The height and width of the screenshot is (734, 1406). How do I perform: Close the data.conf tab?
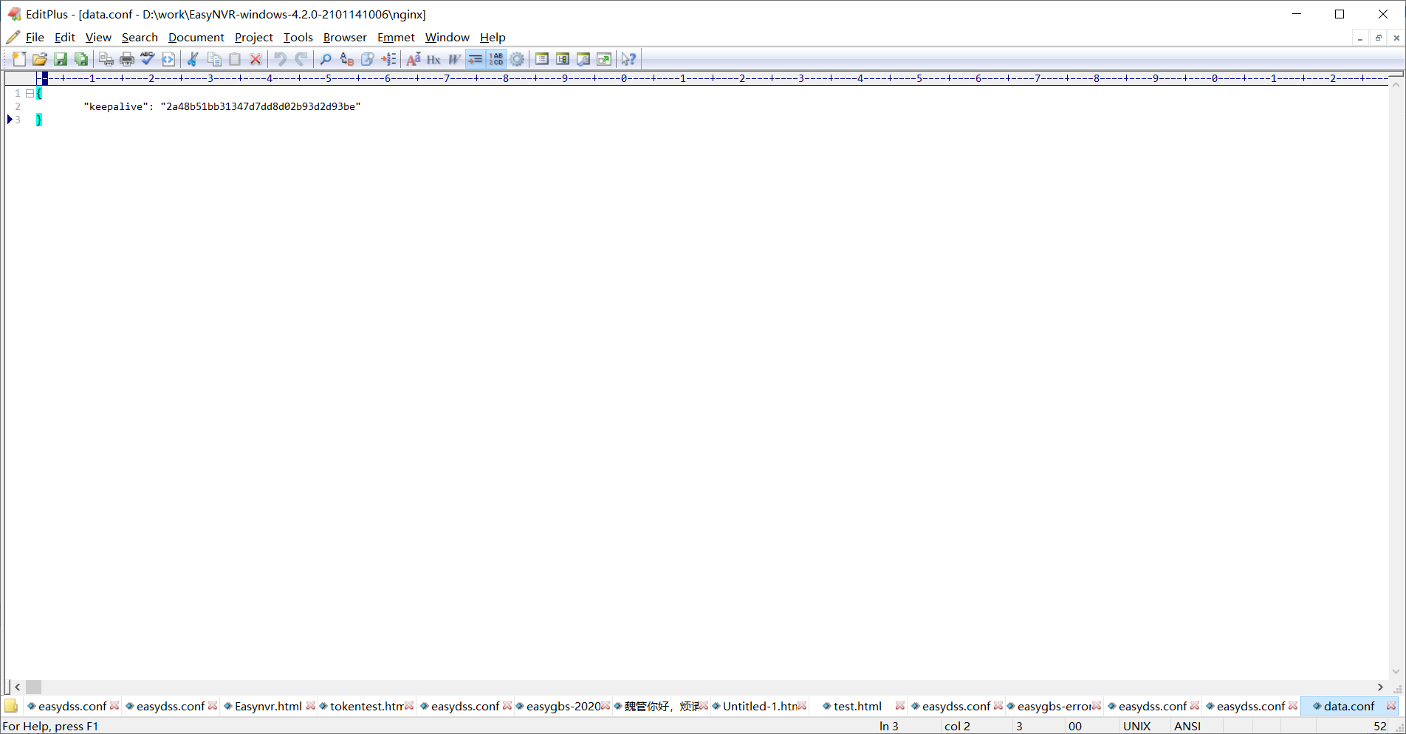tap(1391, 706)
